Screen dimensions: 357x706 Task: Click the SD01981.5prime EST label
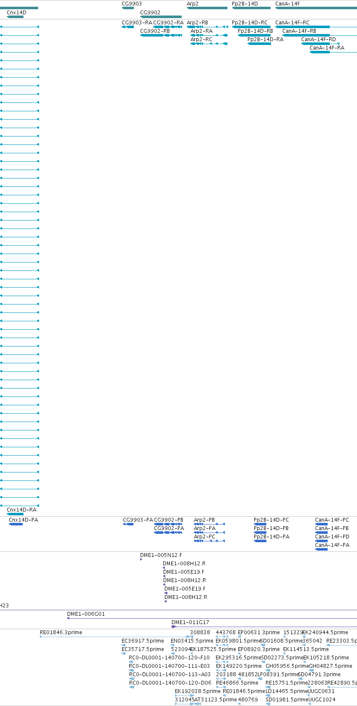[287, 700]
